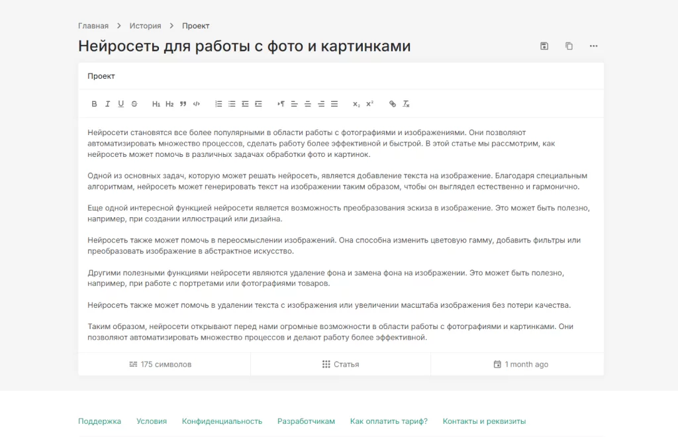
Task: Toggle italic formatting
Action: pos(107,104)
